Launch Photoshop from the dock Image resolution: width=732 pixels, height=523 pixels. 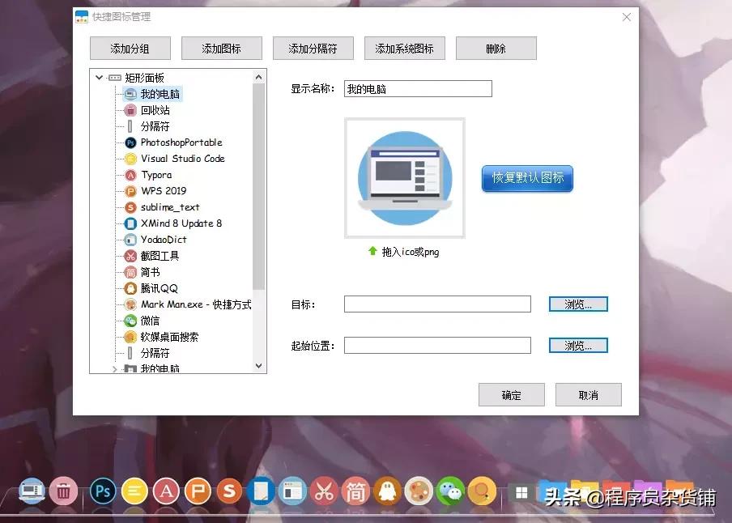coord(103,491)
